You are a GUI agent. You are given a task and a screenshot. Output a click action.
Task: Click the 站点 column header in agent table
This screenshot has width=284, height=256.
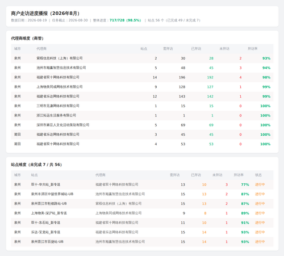point(144,49)
